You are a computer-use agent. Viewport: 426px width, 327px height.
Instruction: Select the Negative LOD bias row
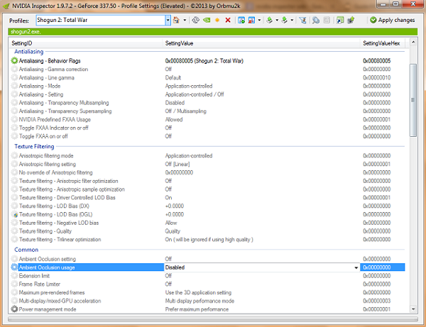208,223
